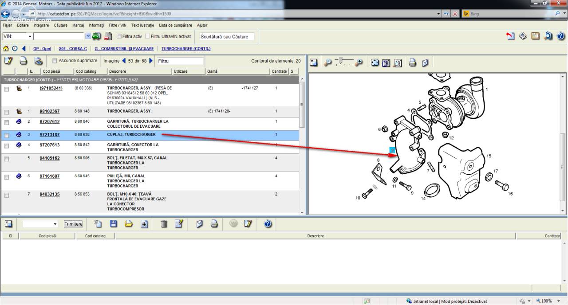Go to the catalog home icon
Image resolution: width=568 pixels, height=305 pixels.
click(x=6, y=49)
